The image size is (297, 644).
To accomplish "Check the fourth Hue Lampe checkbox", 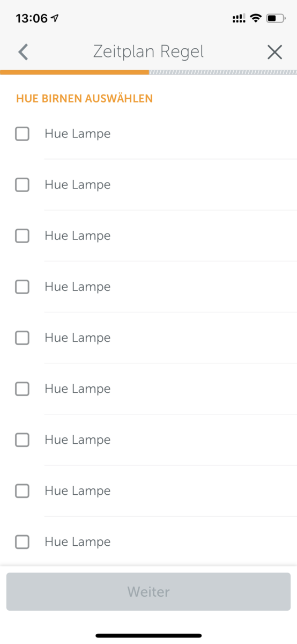I will 22,287.
